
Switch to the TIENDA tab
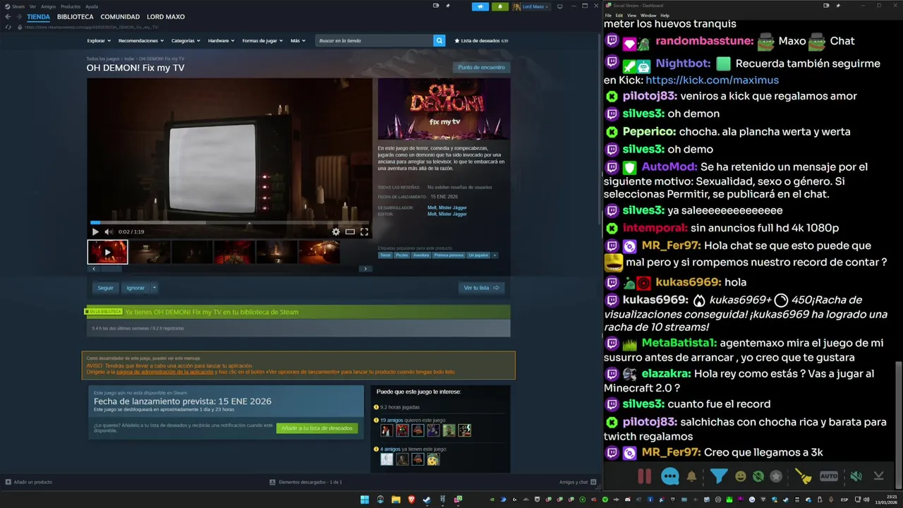tap(38, 17)
